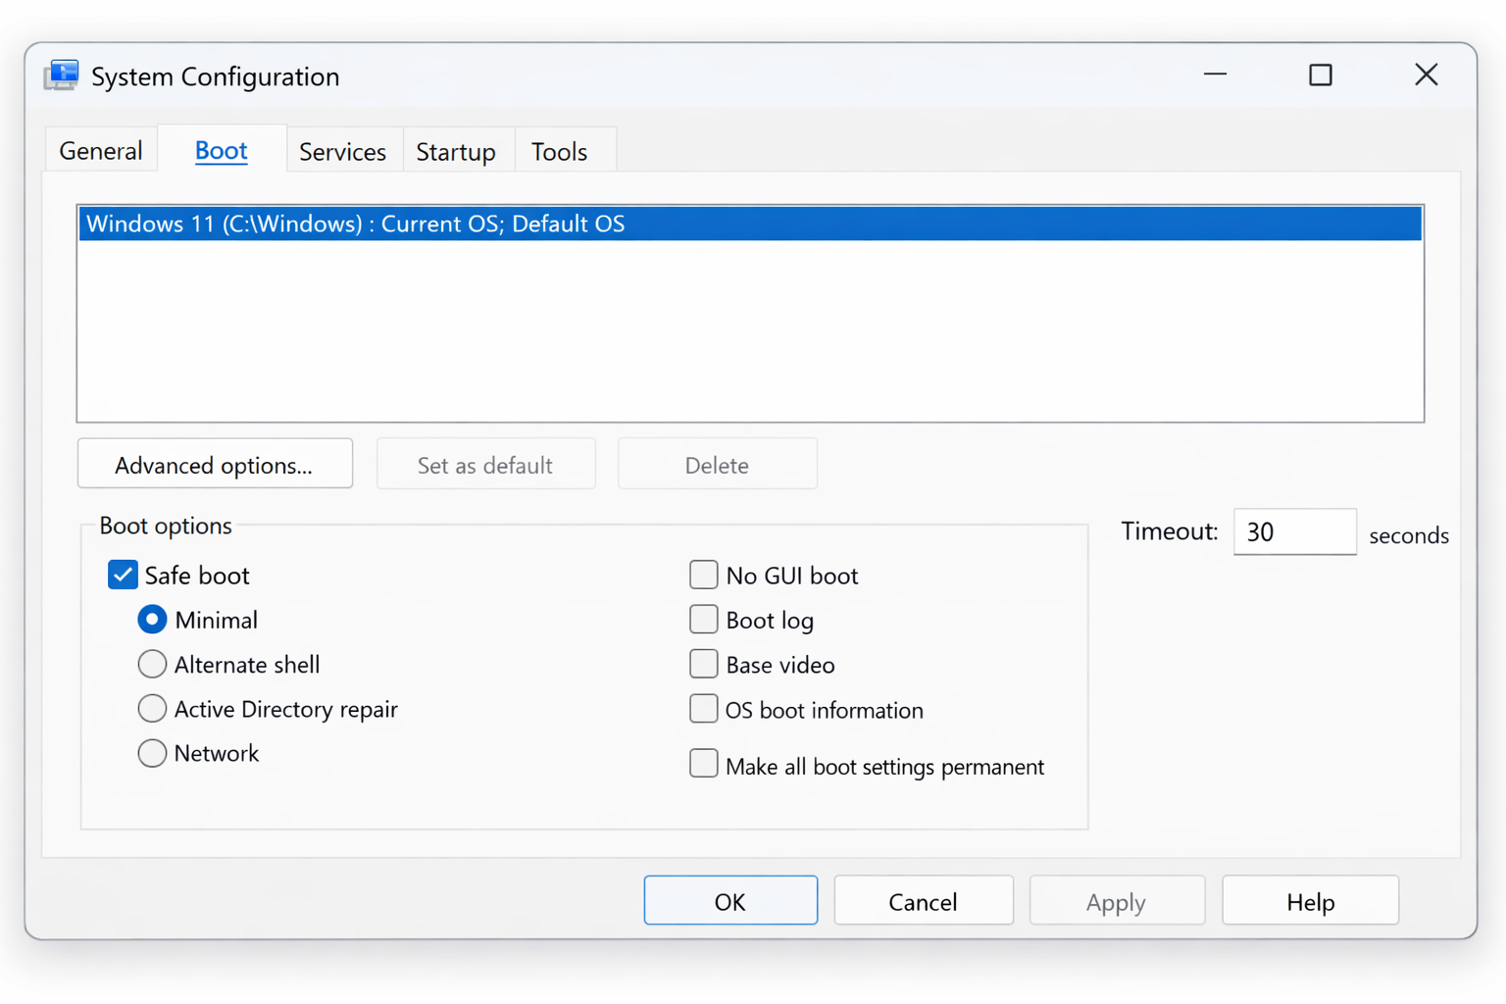Close the System Configuration window
Screen dimensions: 1506x1004
pyautogui.click(x=1427, y=75)
